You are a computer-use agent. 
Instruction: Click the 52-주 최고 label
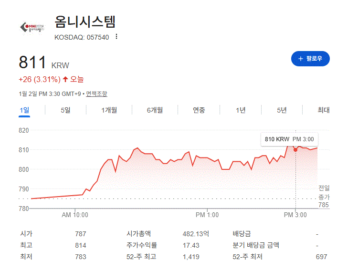[x=141, y=257]
